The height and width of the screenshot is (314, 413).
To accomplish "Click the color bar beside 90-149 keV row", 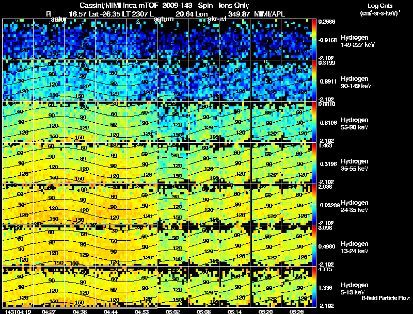I will (x=314, y=81).
